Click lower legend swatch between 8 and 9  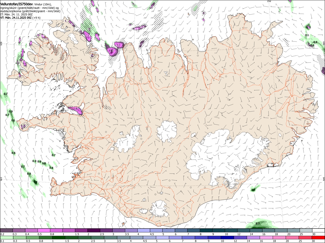(201, 237)
